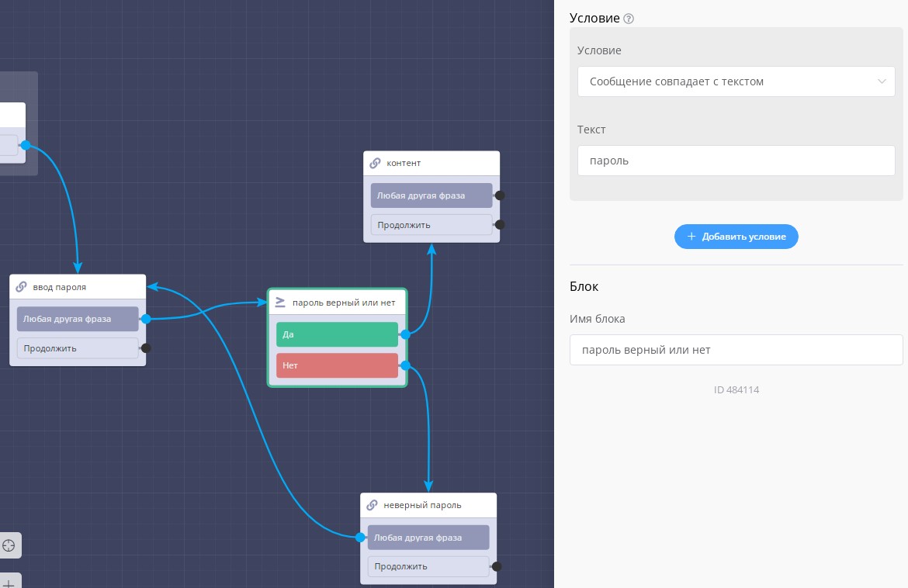
Task: Click Продолжить connector dot on неверный пароль block
Action: pyautogui.click(x=497, y=567)
